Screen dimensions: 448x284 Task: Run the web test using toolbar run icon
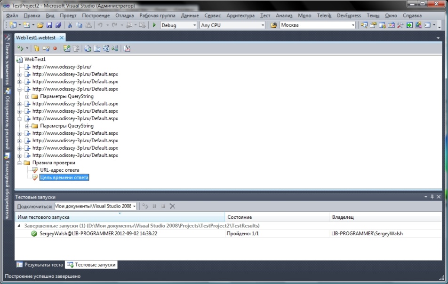tap(20, 48)
